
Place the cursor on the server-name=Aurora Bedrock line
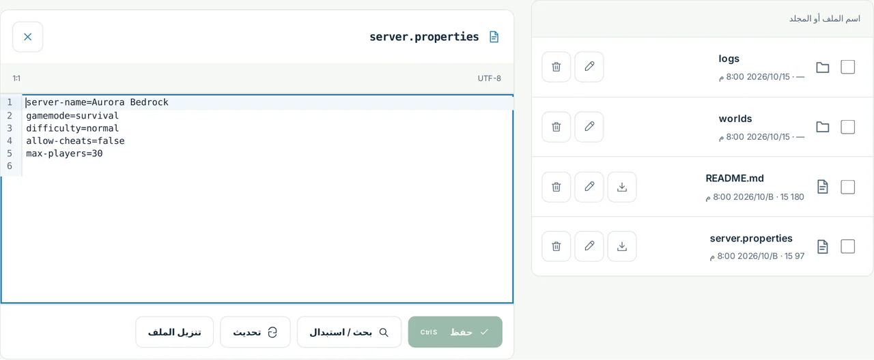(267, 102)
